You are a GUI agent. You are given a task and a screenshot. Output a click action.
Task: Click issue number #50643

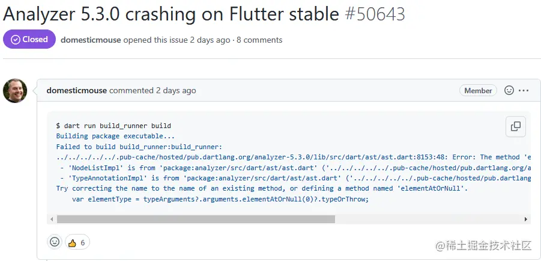pyautogui.click(x=375, y=13)
